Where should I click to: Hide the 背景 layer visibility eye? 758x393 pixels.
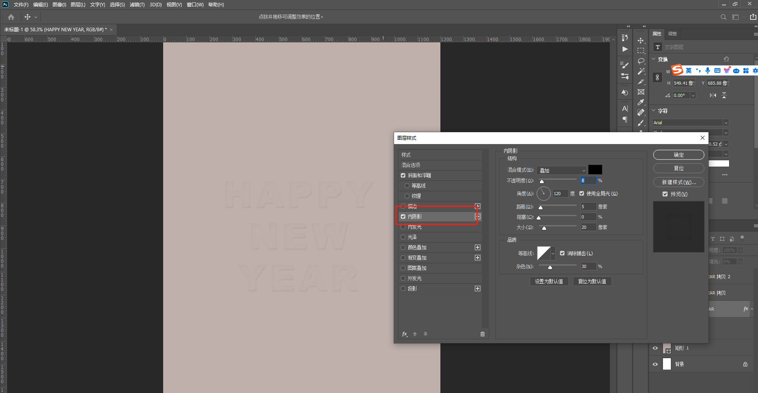(655, 364)
